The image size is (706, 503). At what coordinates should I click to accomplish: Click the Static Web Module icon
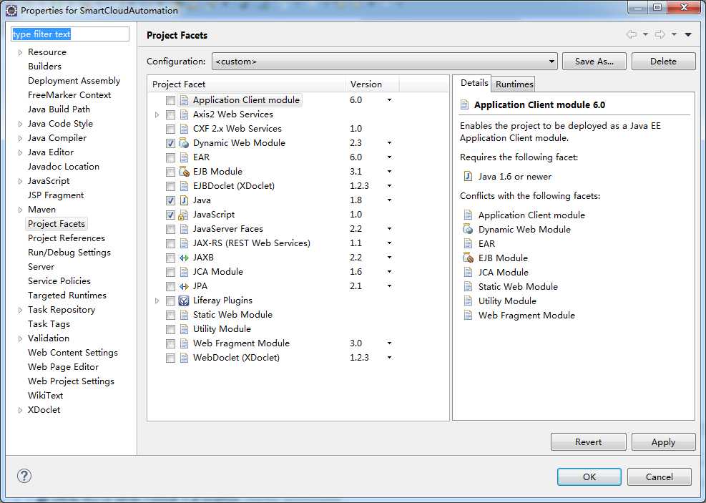coord(184,316)
